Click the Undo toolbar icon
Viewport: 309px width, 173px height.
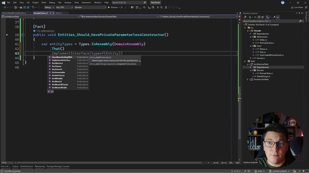tap(33, 8)
